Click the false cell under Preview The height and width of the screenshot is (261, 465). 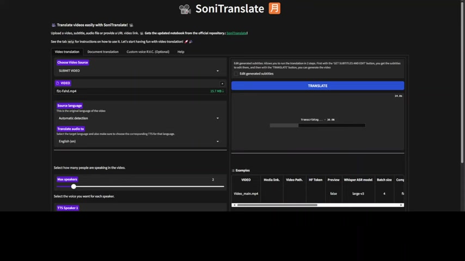point(333,194)
